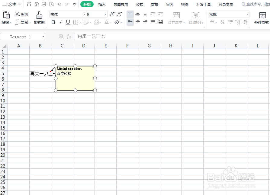The height and width of the screenshot is (195, 270).
Task: Open Conditional Formatting icon
Action: (262, 15)
